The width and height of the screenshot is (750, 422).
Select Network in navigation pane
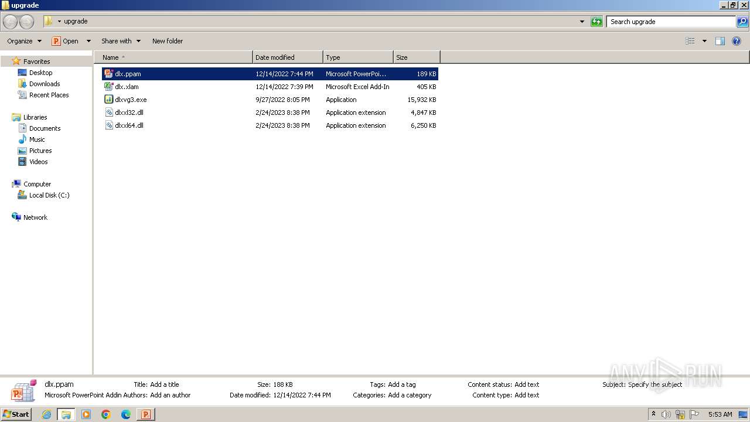pyautogui.click(x=35, y=217)
